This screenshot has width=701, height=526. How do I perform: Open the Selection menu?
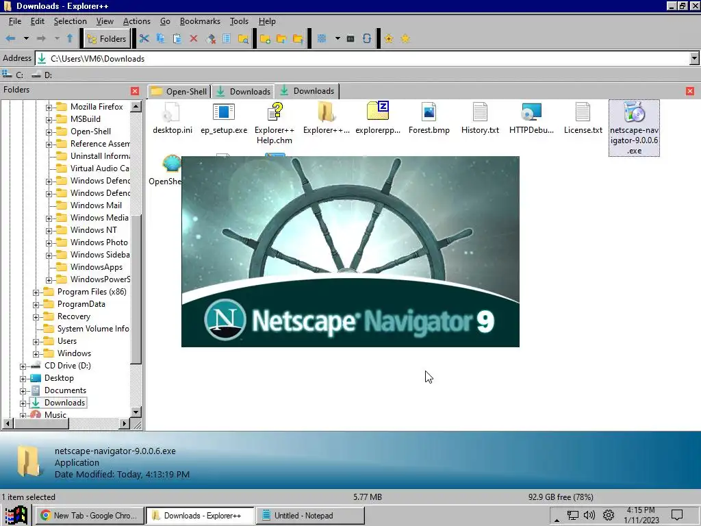[x=71, y=21]
